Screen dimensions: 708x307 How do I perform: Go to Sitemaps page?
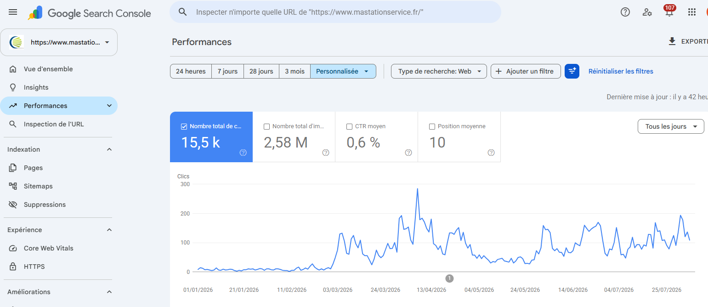[x=59, y=186]
